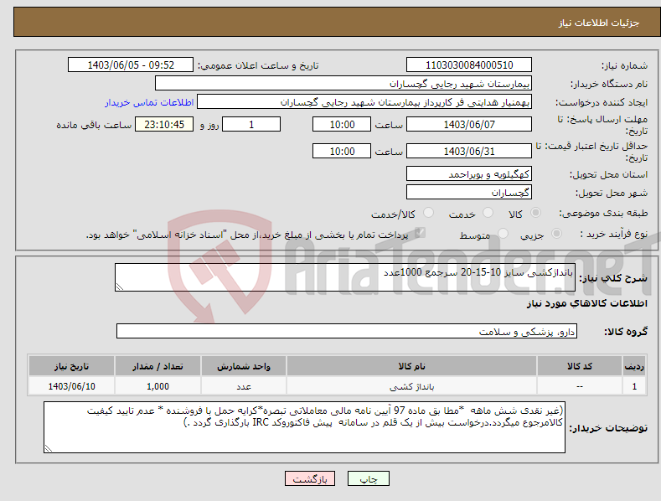Click the buyer notes text area
The width and height of the screenshot is (661, 501).
304,427
